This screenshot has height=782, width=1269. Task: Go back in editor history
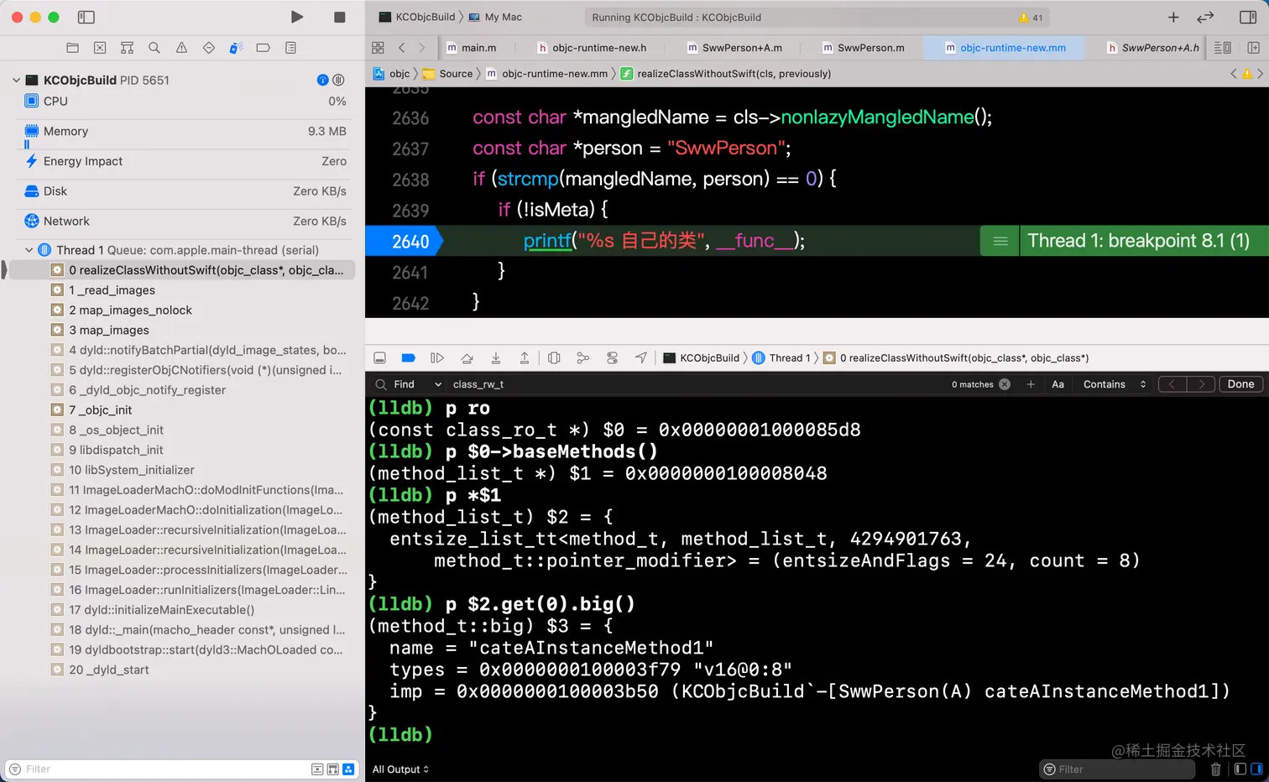(402, 48)
